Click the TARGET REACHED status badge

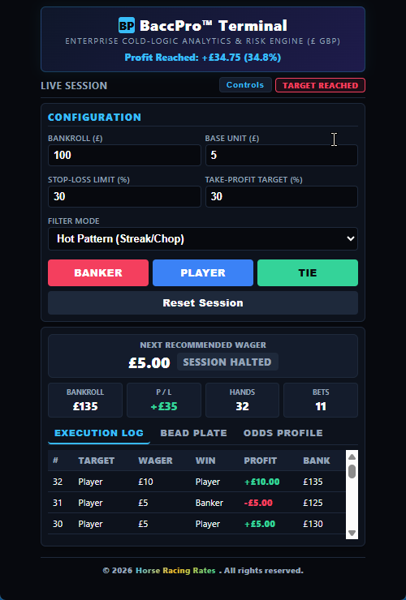tap(320, 85)
